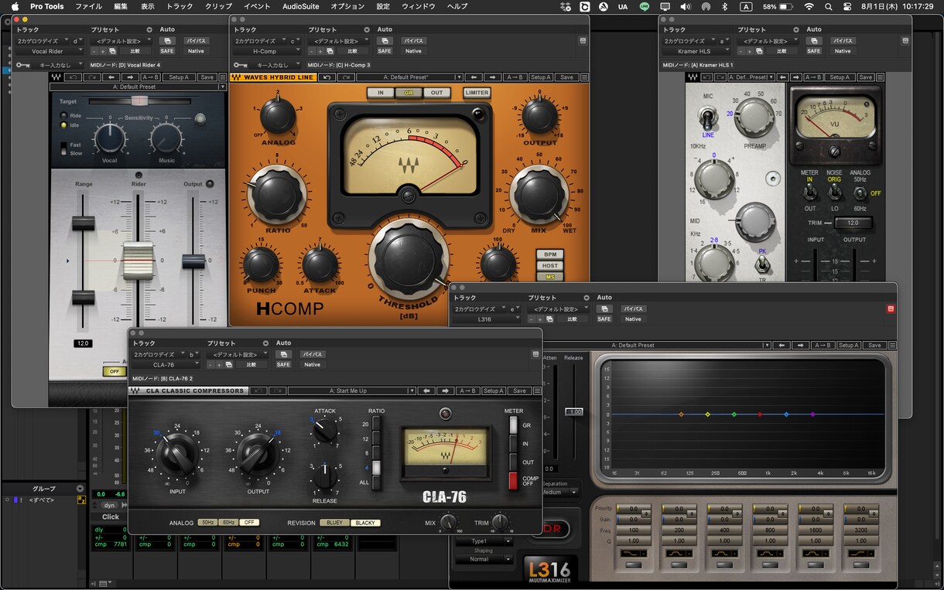
Task: Click the right arrow preset button in CLA-76
Action: click(446, 391)
